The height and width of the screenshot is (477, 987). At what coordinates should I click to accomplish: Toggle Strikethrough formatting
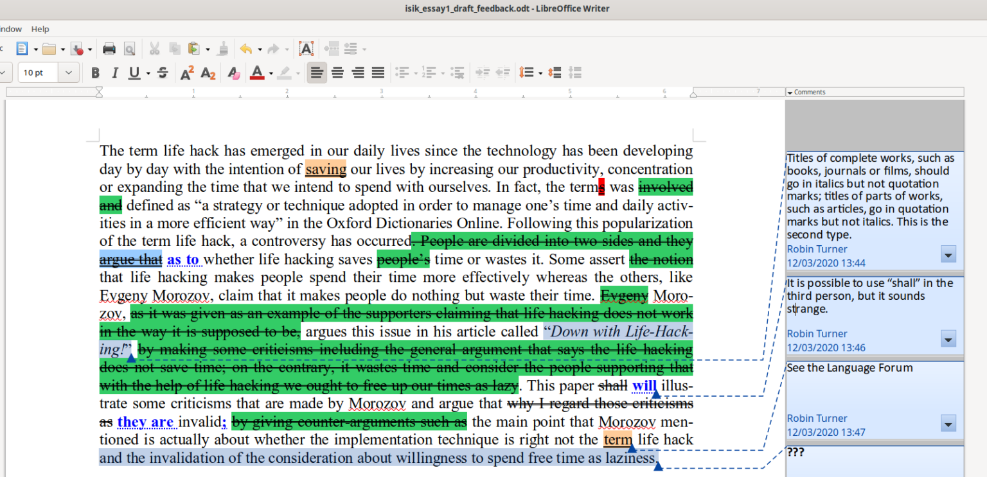pos(163,73)
